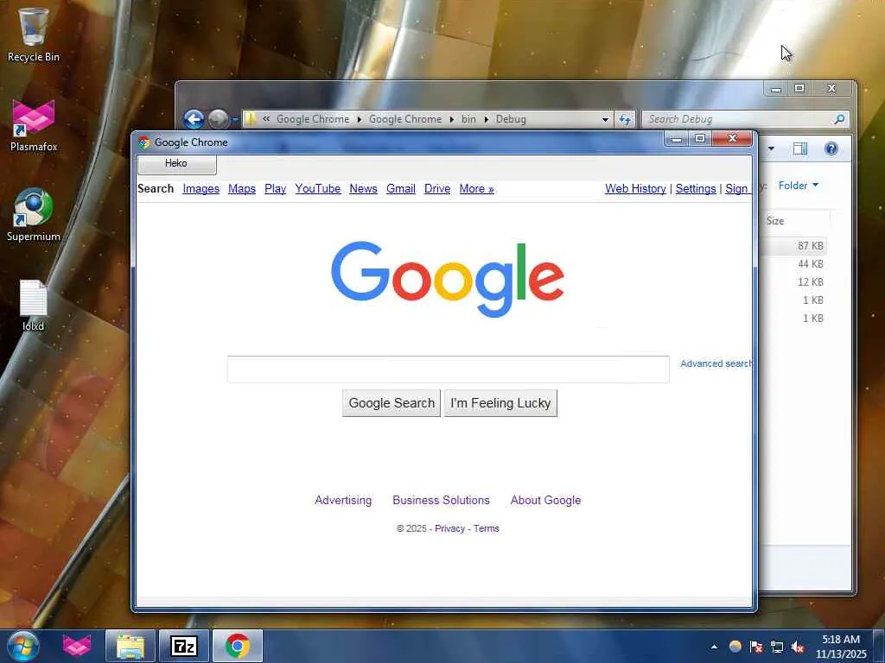Open the Recycle Bin desktop icon
Screen dimensions: 885x663
point(33,35)
